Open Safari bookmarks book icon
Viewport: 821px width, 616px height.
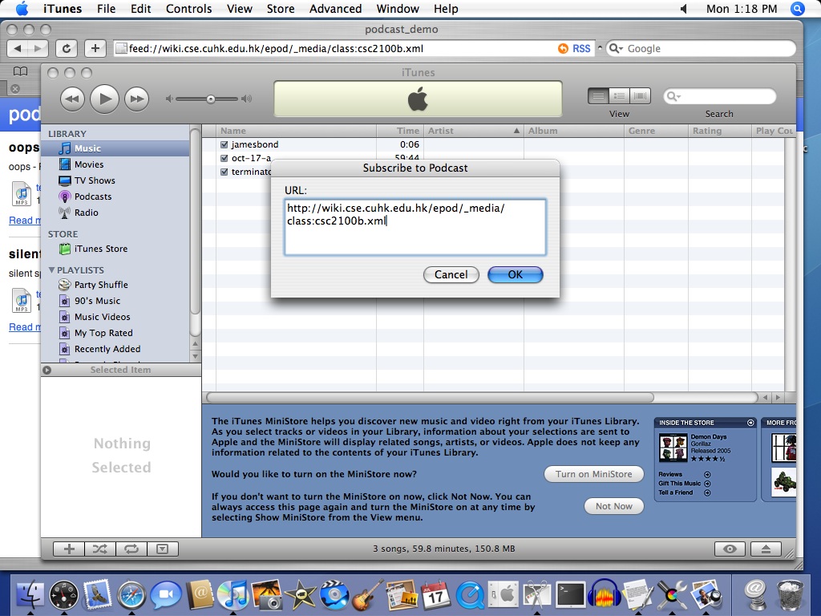[x=20, y=71]
